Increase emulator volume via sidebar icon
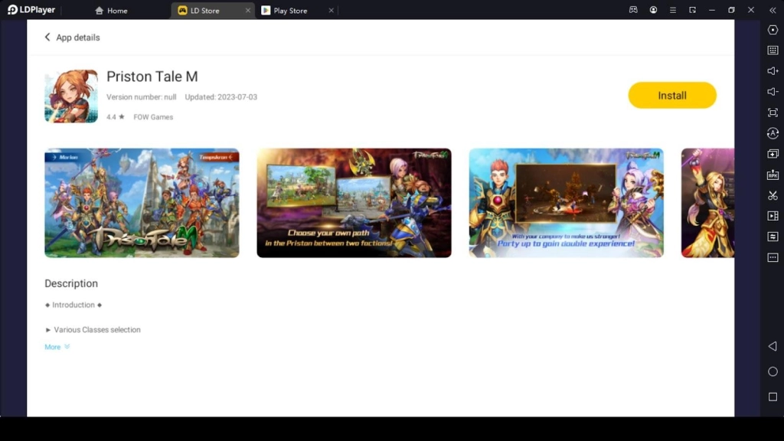The width and height of the screenshot is (784, 441). tap(773, 72)
